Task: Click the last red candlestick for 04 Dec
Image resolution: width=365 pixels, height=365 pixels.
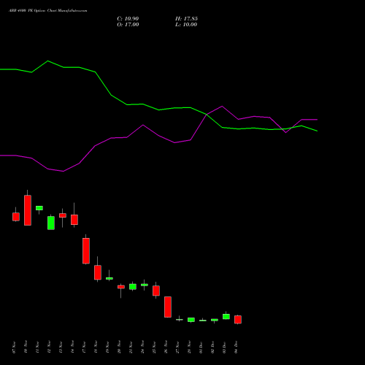Action: [x=238, y=320]
